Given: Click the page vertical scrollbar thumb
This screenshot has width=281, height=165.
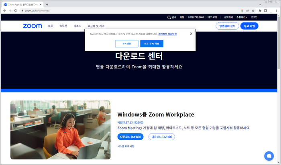Looking at the screenshot, I should point(279,42).
